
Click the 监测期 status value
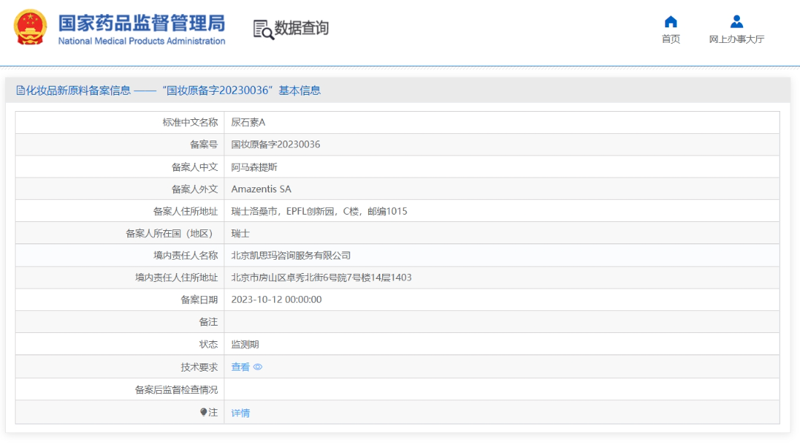244,344
